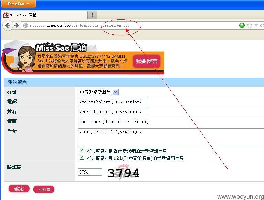Viewport: 264px width, 200px height.
Task: Go back using the back arrow
Action: click(x=8, y=25)
